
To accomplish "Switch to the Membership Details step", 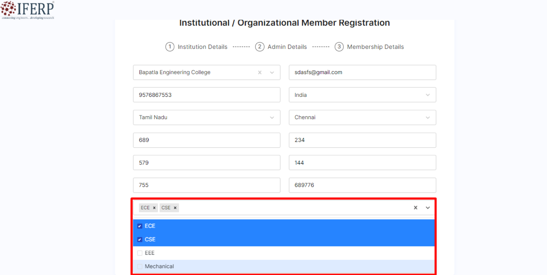I will (375, 46).
